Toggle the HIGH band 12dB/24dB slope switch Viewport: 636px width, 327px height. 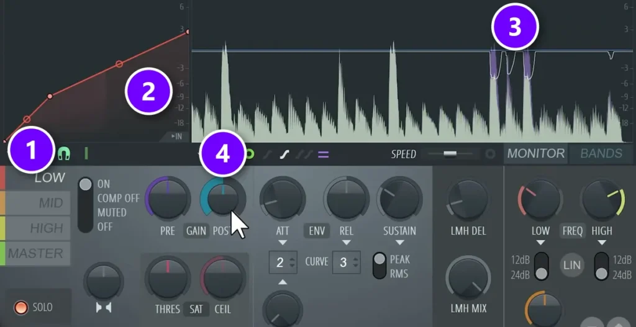(x=601, y=266)
